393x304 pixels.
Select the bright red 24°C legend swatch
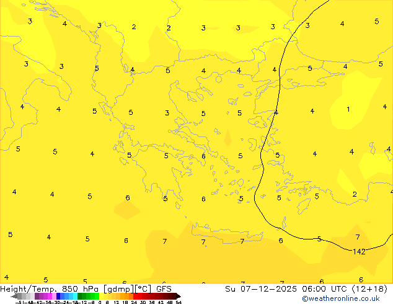[135, 296]
